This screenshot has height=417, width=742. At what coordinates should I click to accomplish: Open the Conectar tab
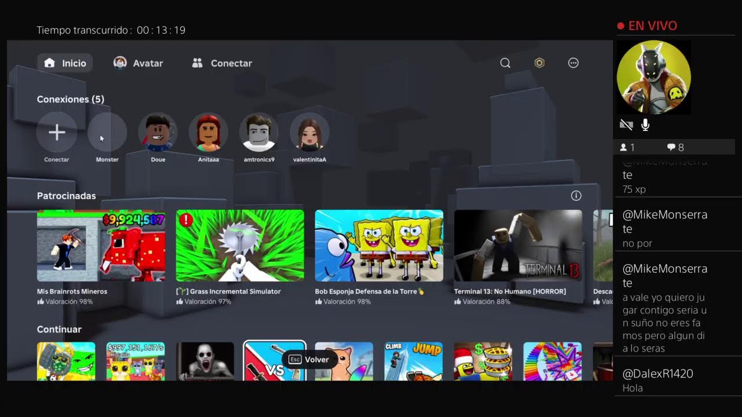click(222, 63)
